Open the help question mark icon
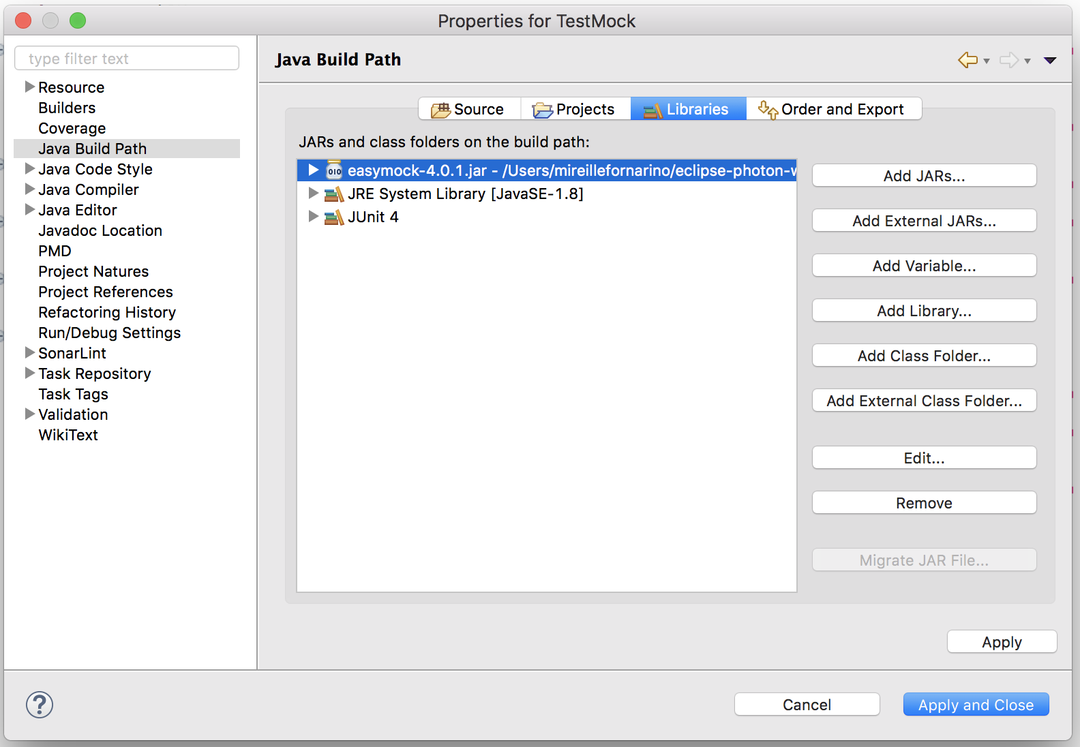Viewport: 1080px width, 747px height. 40,705
